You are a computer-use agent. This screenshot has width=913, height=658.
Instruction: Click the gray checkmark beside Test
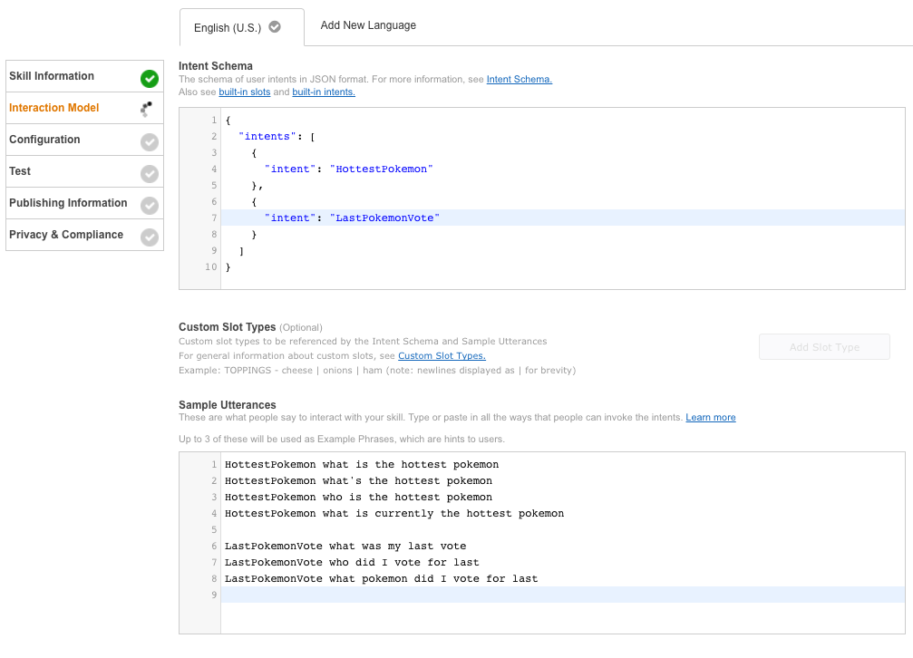[150, 173]
